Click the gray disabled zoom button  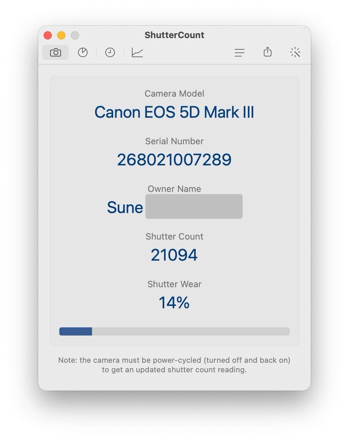75,35
